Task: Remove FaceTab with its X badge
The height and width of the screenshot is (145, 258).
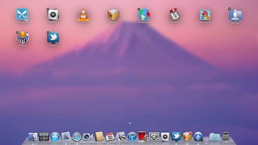Action: tap(229, 8)
